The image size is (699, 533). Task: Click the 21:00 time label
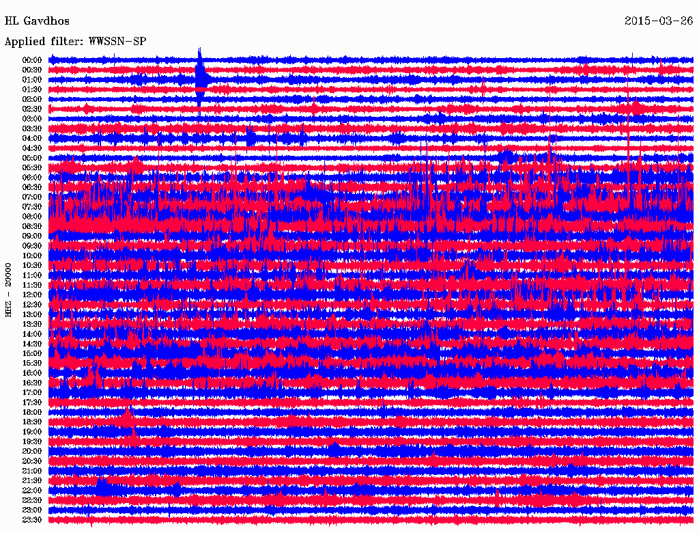(x=32, y=471)
